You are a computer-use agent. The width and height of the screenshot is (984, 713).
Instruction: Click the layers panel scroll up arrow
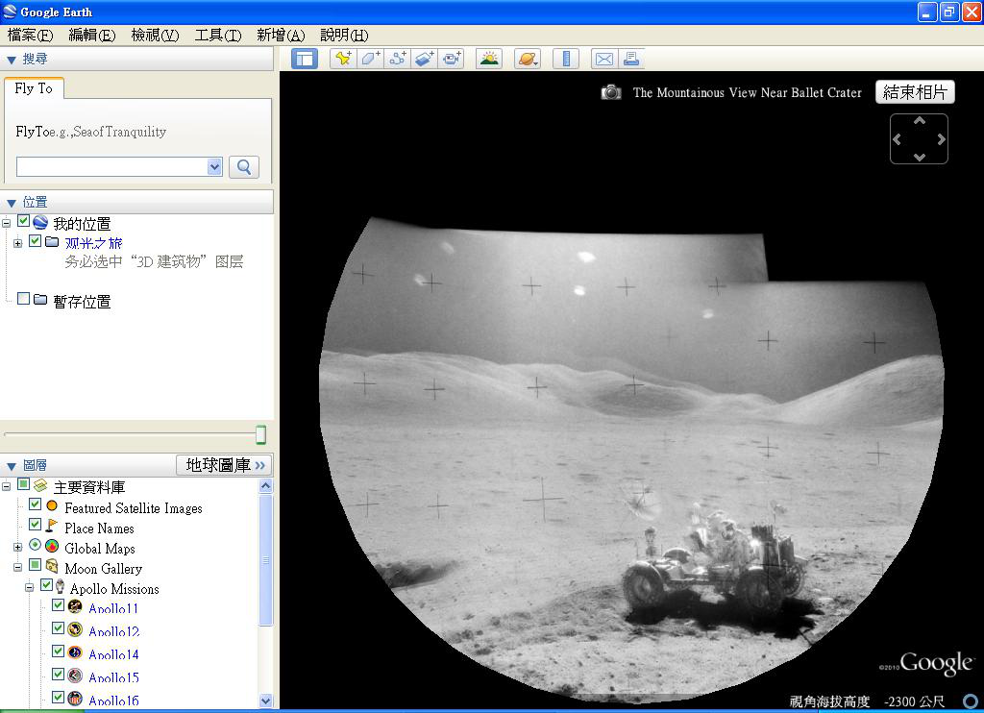pyautogui.click(x=265, y=486)
